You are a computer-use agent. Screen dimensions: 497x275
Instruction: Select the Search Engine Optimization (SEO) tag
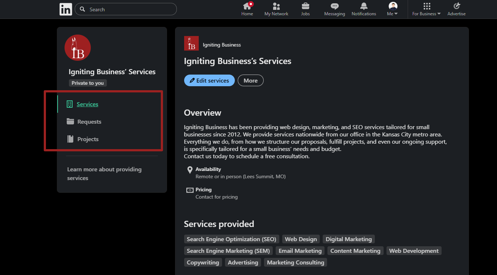click(x=232, y=239)
